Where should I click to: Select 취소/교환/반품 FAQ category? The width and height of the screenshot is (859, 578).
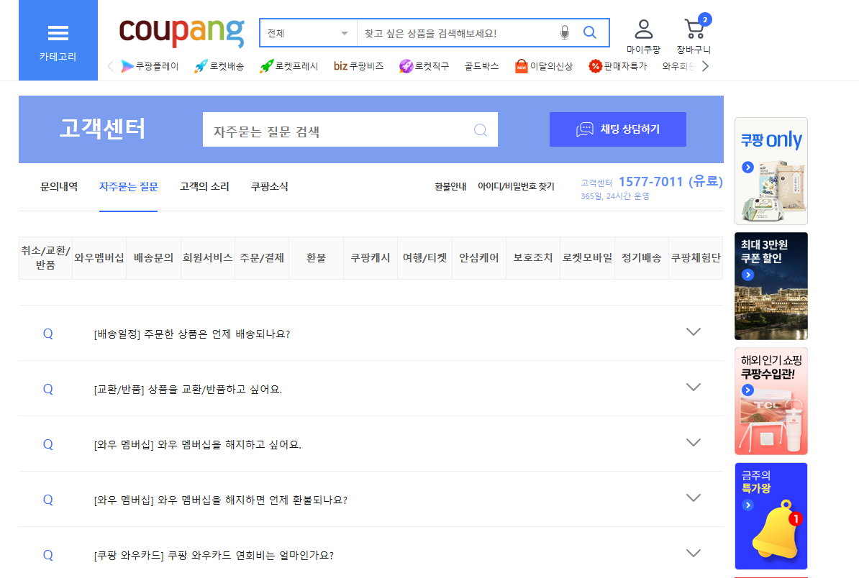(x=45, y=258)
